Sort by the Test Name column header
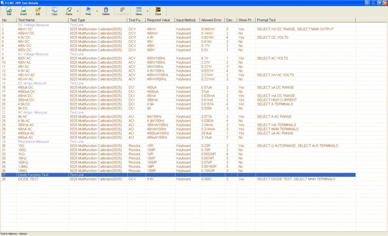This screenshot has width=388, height=236. coord(42,20)
